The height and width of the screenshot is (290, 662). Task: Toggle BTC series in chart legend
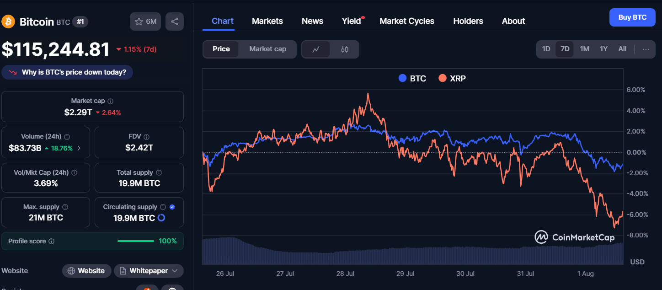pyautogui.click(x=412, y=78)
